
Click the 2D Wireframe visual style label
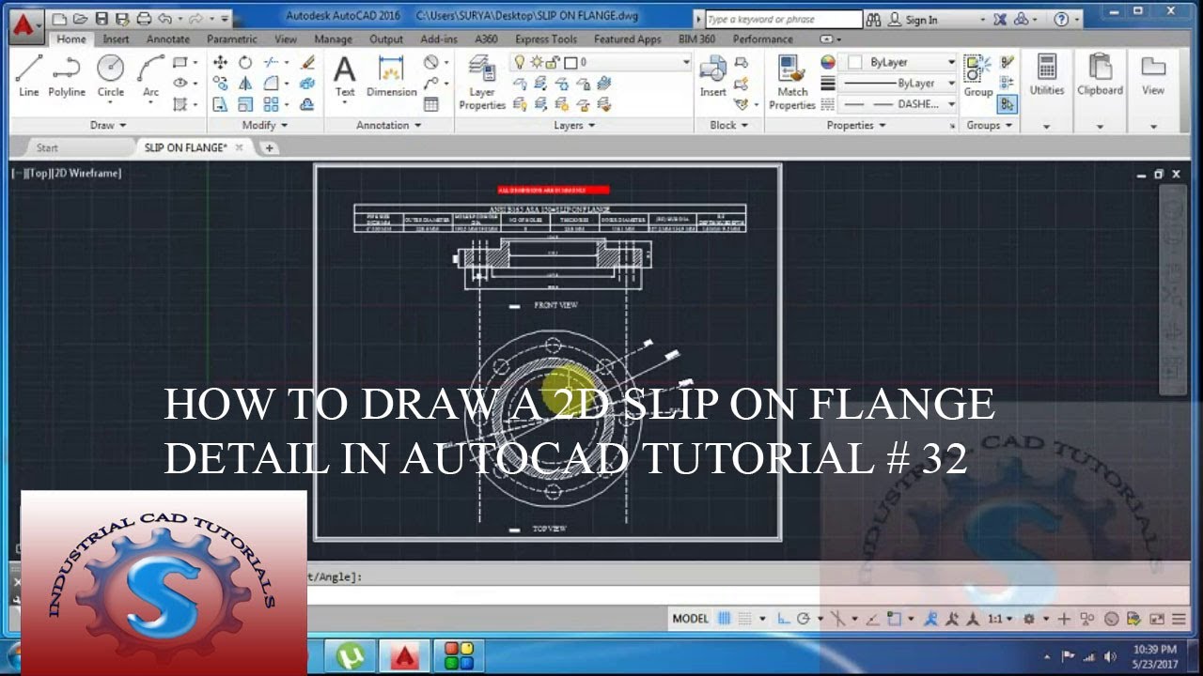point(87,174)
